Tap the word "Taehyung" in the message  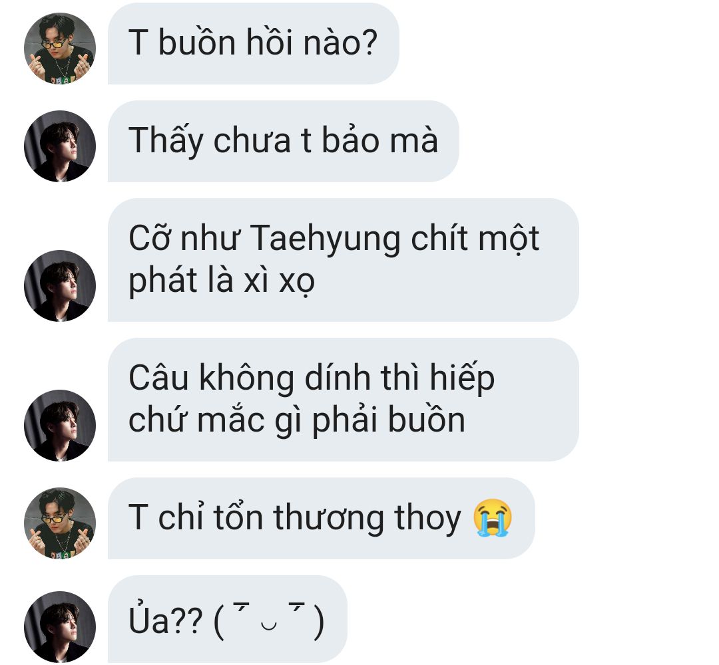(325, 239)
